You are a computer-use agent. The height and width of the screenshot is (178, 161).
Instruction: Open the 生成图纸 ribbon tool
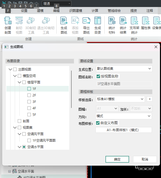click(64, 20)
